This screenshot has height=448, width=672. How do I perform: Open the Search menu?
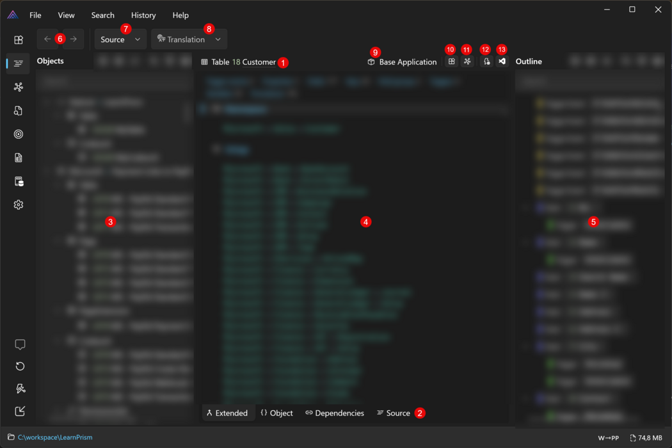click(x=102, y=15)
